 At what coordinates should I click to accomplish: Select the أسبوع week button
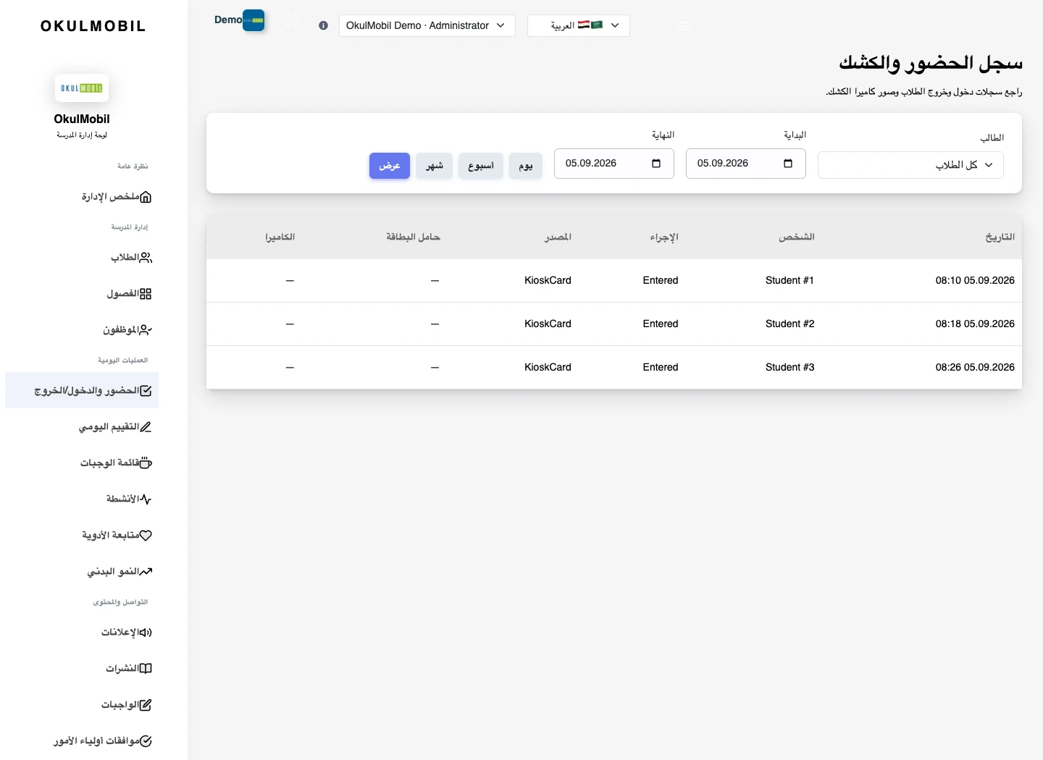[x=481, y=166]
